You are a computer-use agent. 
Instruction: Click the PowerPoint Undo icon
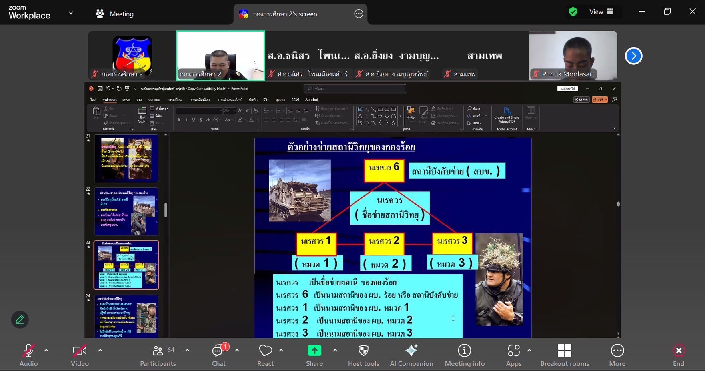[x=108, y=88]
